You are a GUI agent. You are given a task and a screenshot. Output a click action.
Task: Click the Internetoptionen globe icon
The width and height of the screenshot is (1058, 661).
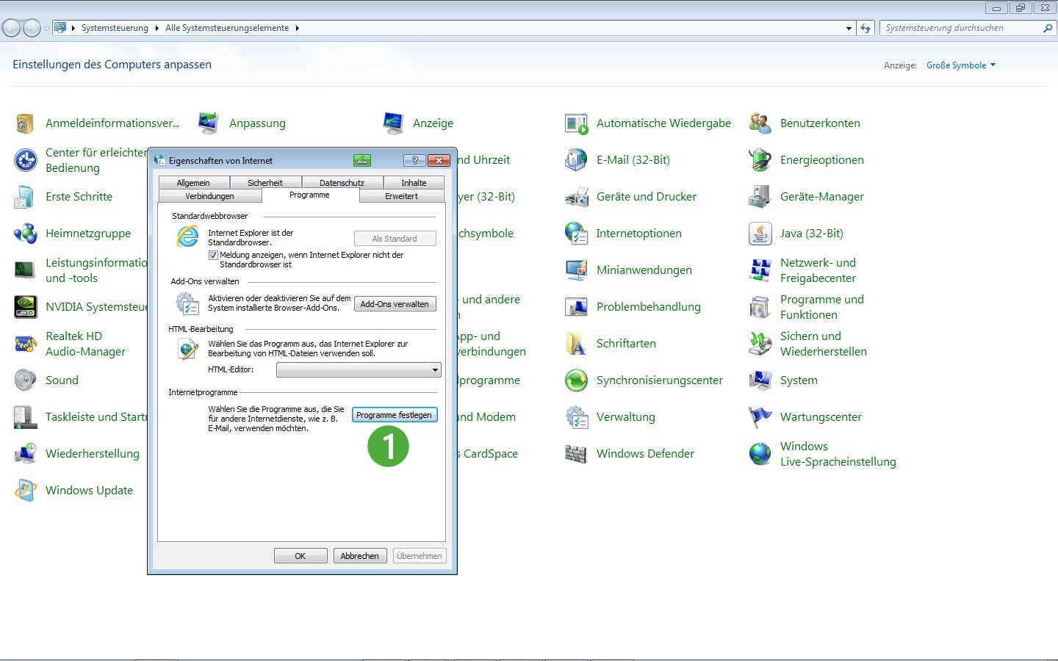576,234
